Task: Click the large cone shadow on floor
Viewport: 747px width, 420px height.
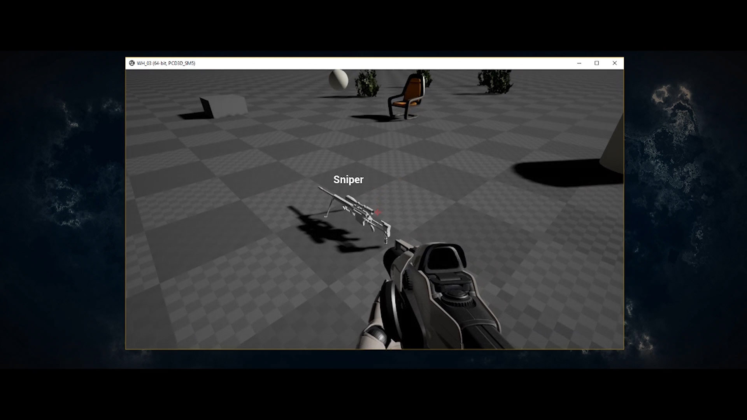Action: [x=560, y=173]
